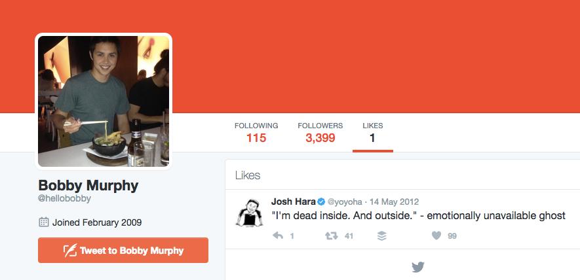This screenshot has height=280, width=580.
Task: Click the blue verified badge next to Josh Hara
Action: pyautogui.click(x=321, y=201)
